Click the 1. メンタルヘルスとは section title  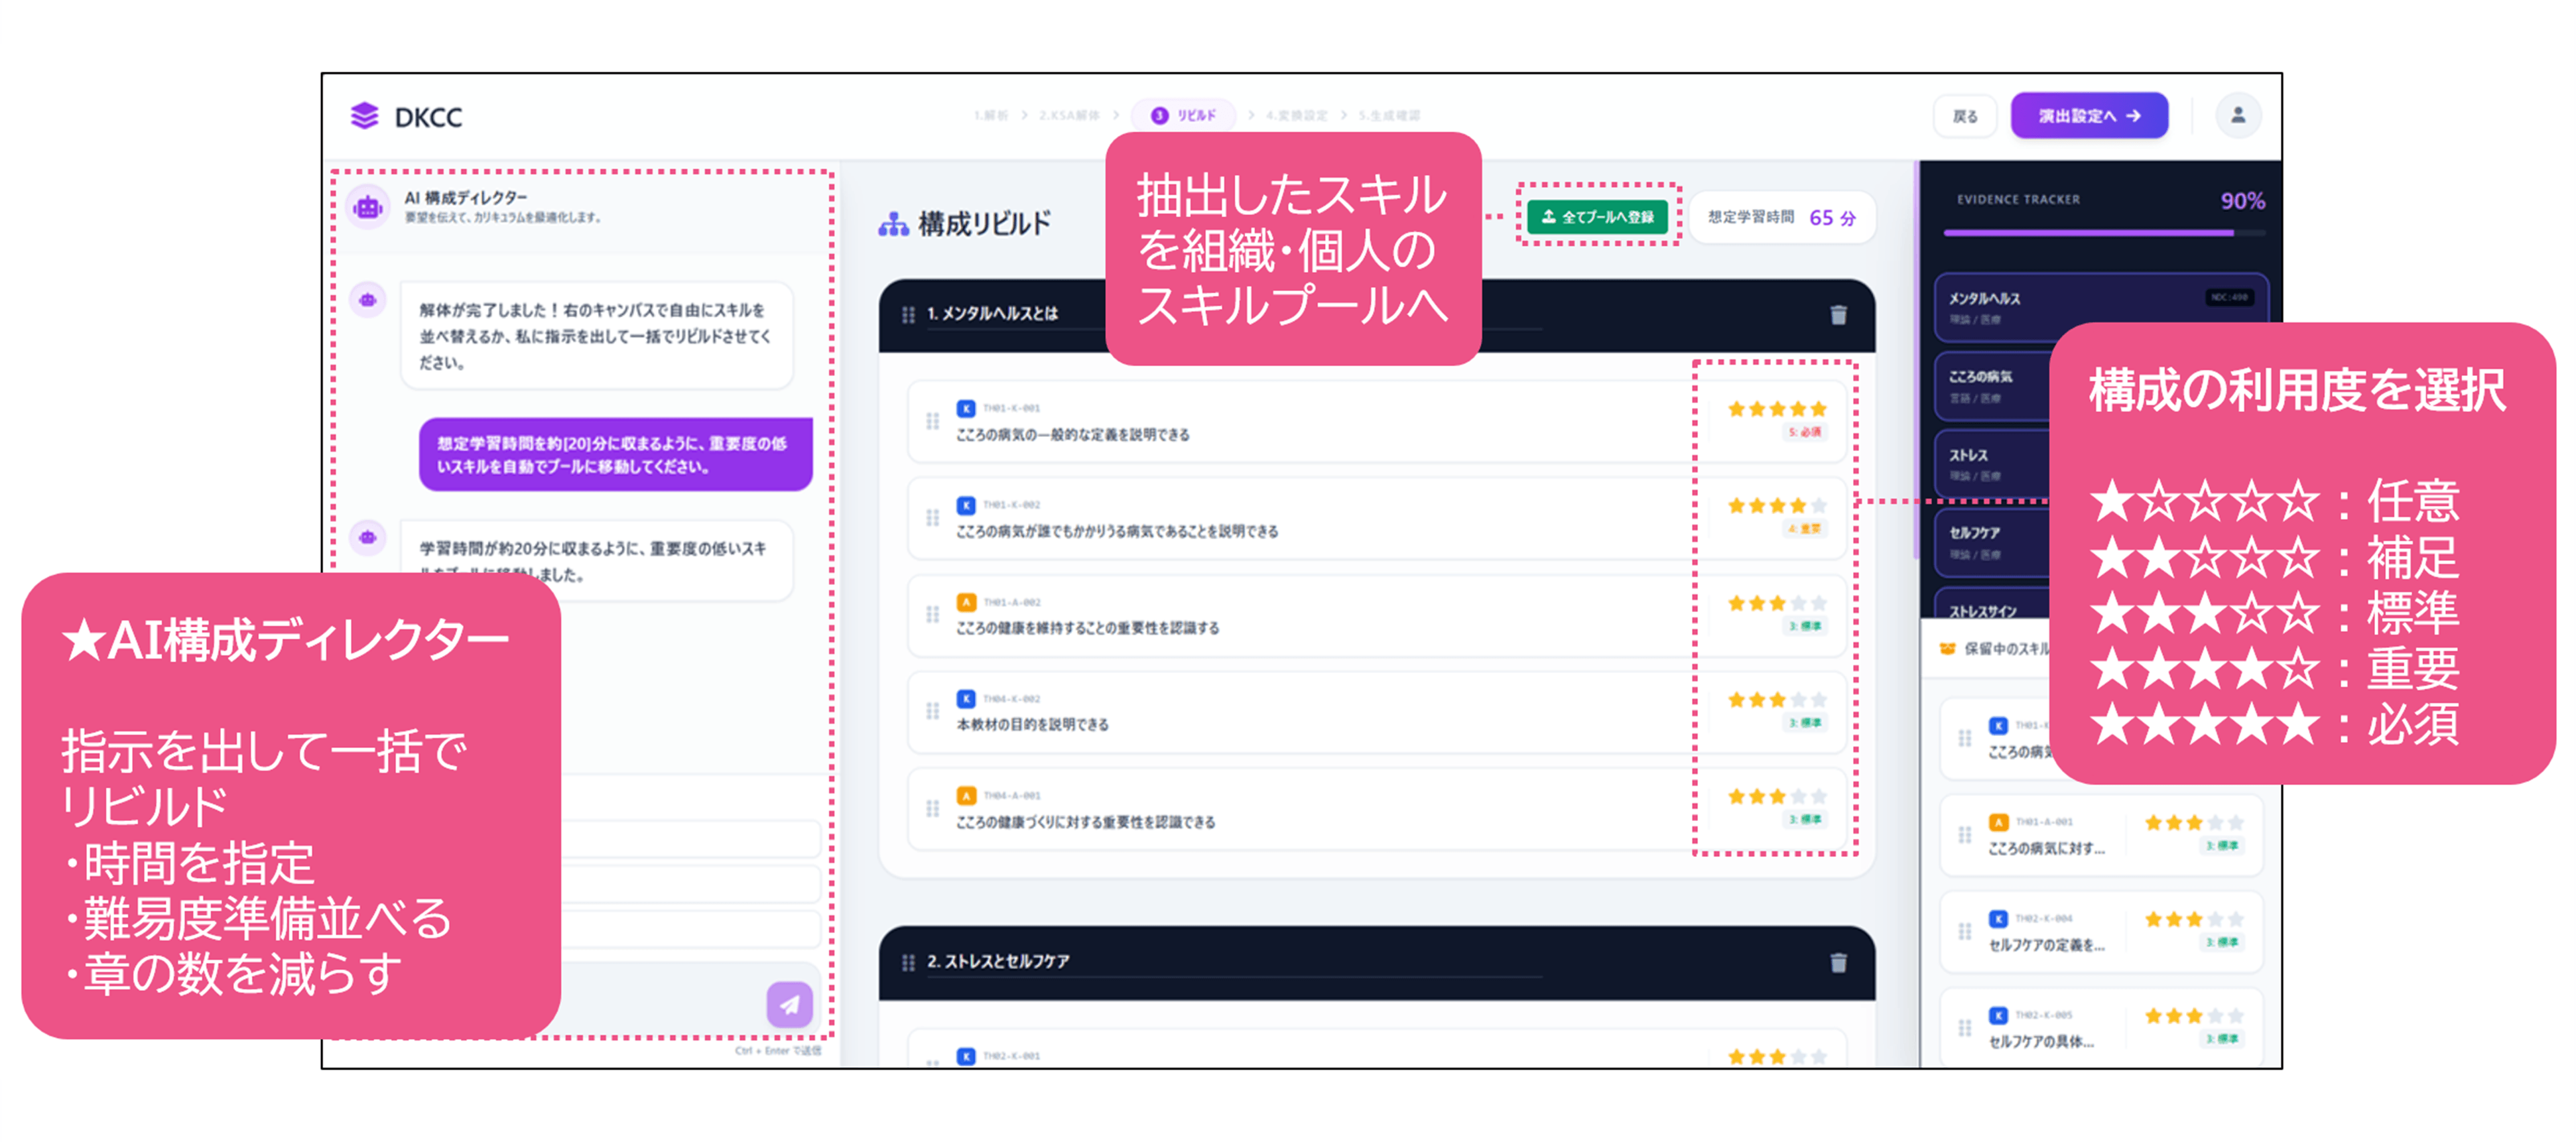(x=992, y=314)
